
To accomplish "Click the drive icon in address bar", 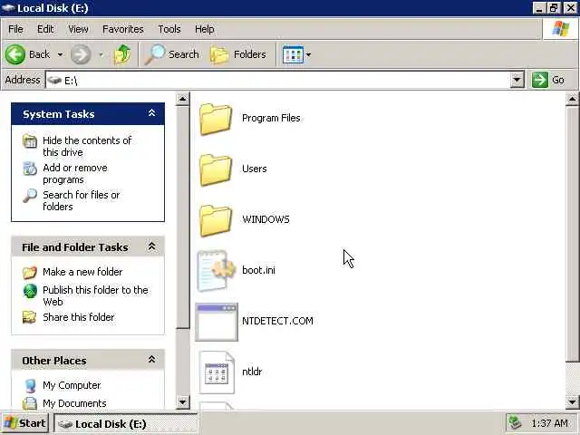I will click(x=54, y=80).
